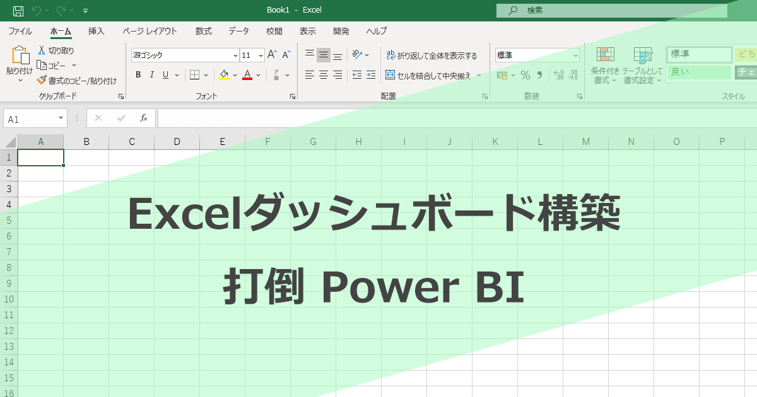
Task: Select the データ tab
Action: point(238,31)
